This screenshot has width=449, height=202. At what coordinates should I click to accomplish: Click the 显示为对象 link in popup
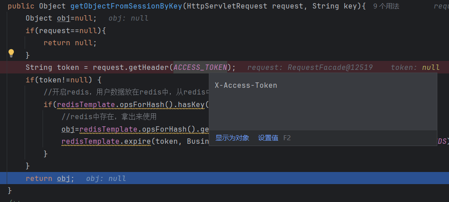click(232, 138)
